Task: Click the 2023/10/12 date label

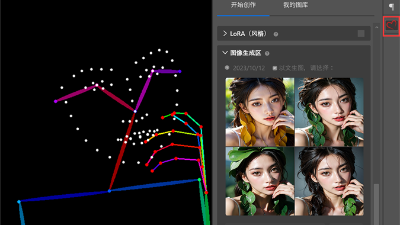Action: click(x=249, y=68)
